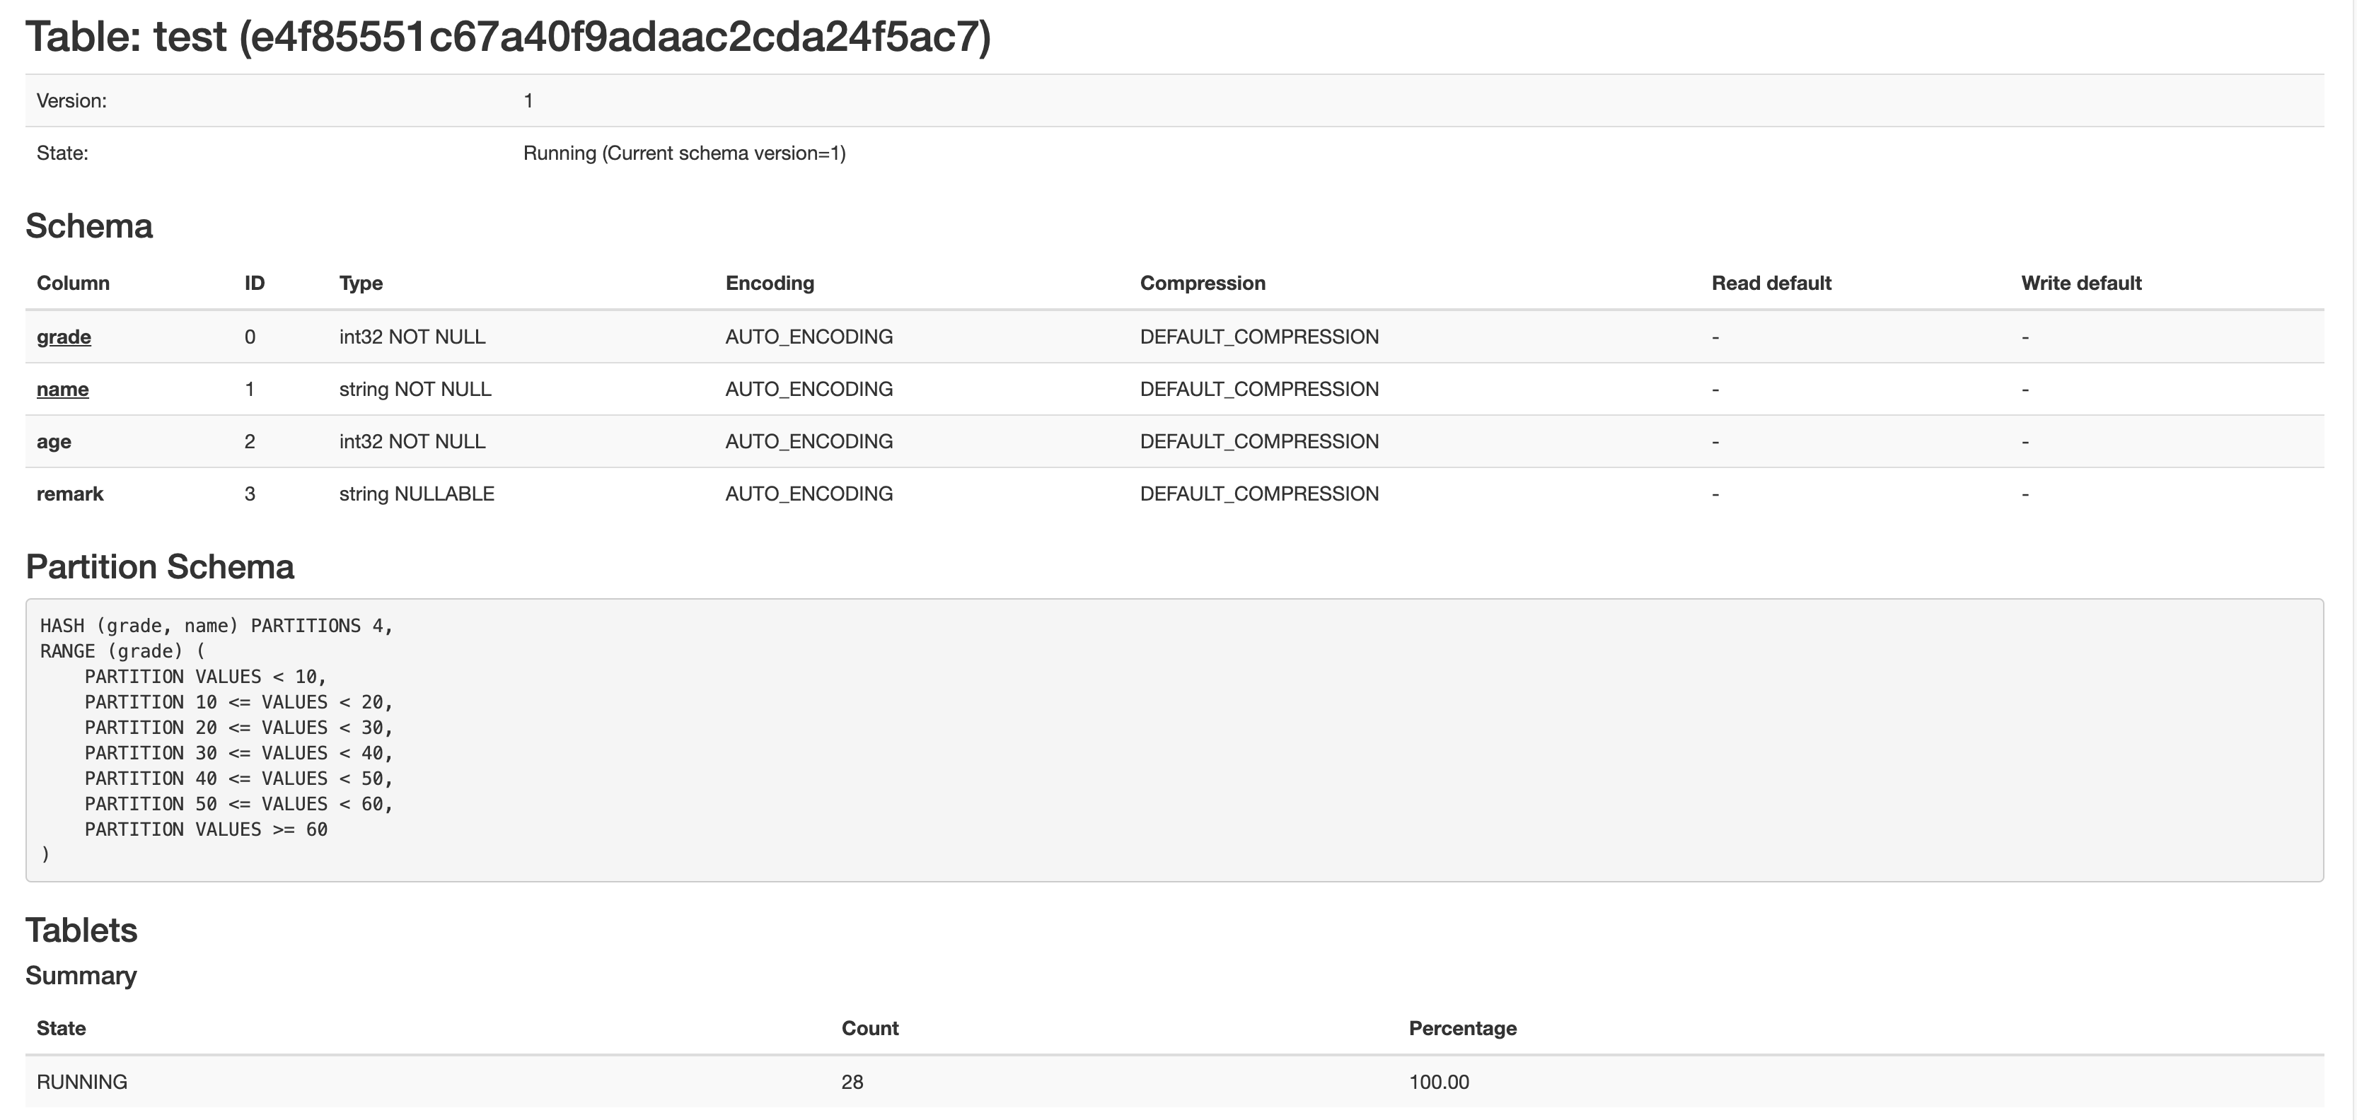
Task: Select the Encoding column header
Action: (769, 283)
